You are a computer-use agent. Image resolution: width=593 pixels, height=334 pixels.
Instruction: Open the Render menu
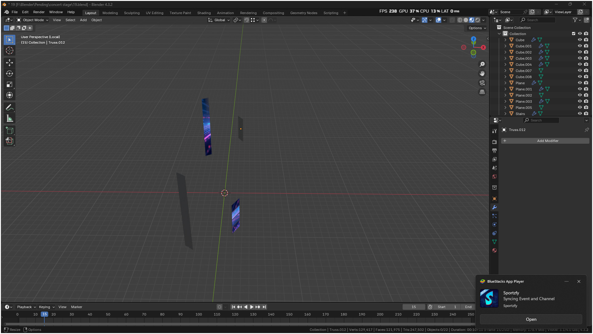pos(39,12)
